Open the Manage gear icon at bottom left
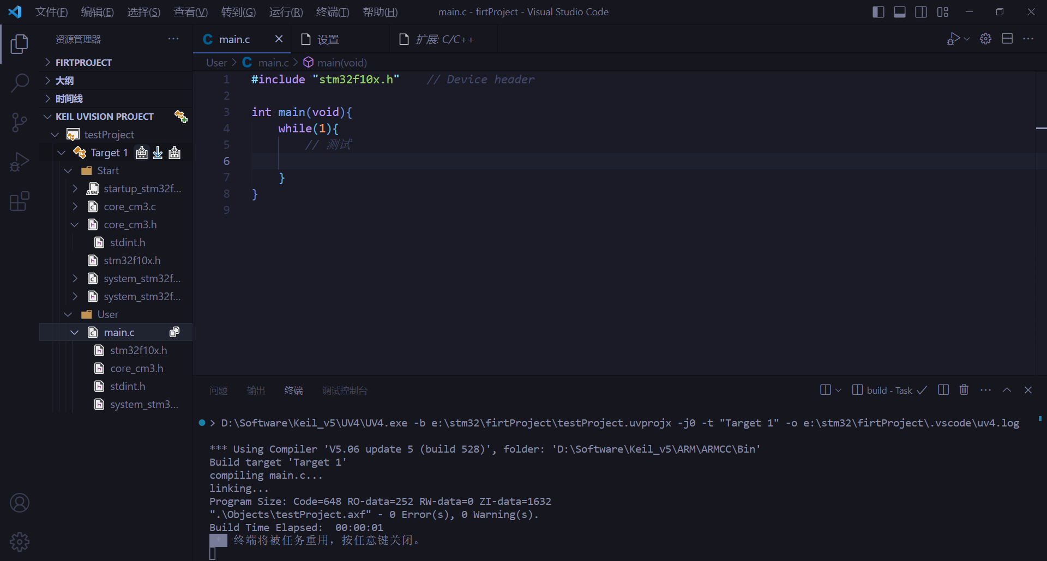 pos(20,541)
